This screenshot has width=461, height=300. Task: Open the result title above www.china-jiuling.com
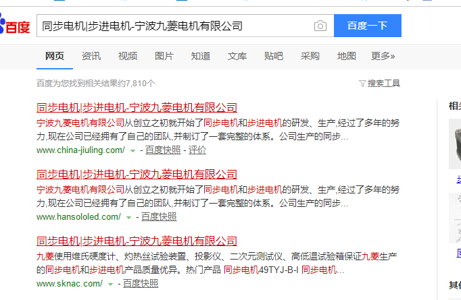(x=137, y=108)
